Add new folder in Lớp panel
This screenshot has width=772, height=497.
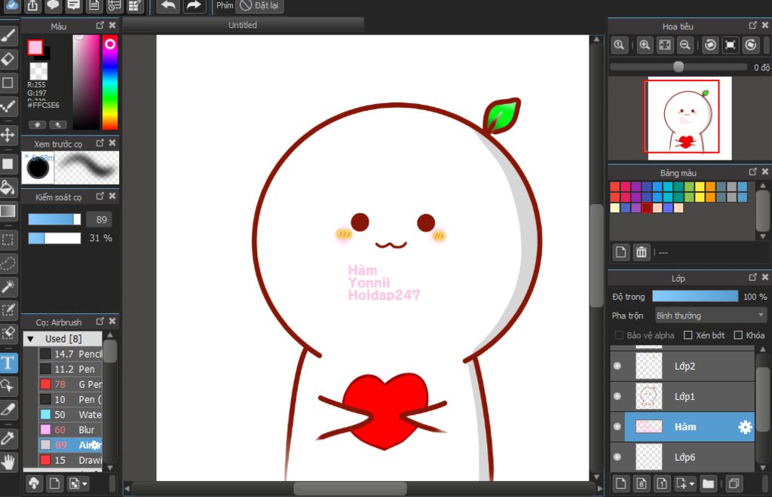pos(708,484)
